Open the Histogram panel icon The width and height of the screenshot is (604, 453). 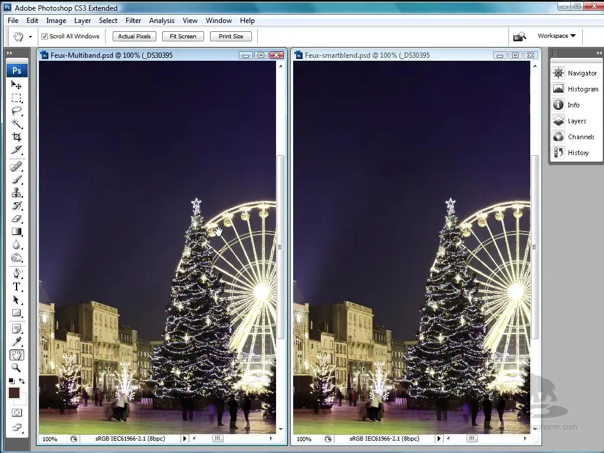tap(558, 89)
